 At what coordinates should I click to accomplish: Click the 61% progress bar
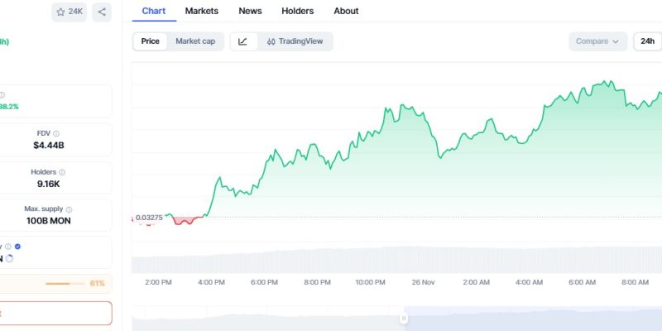pyautogui.click(x=58, y=284)
